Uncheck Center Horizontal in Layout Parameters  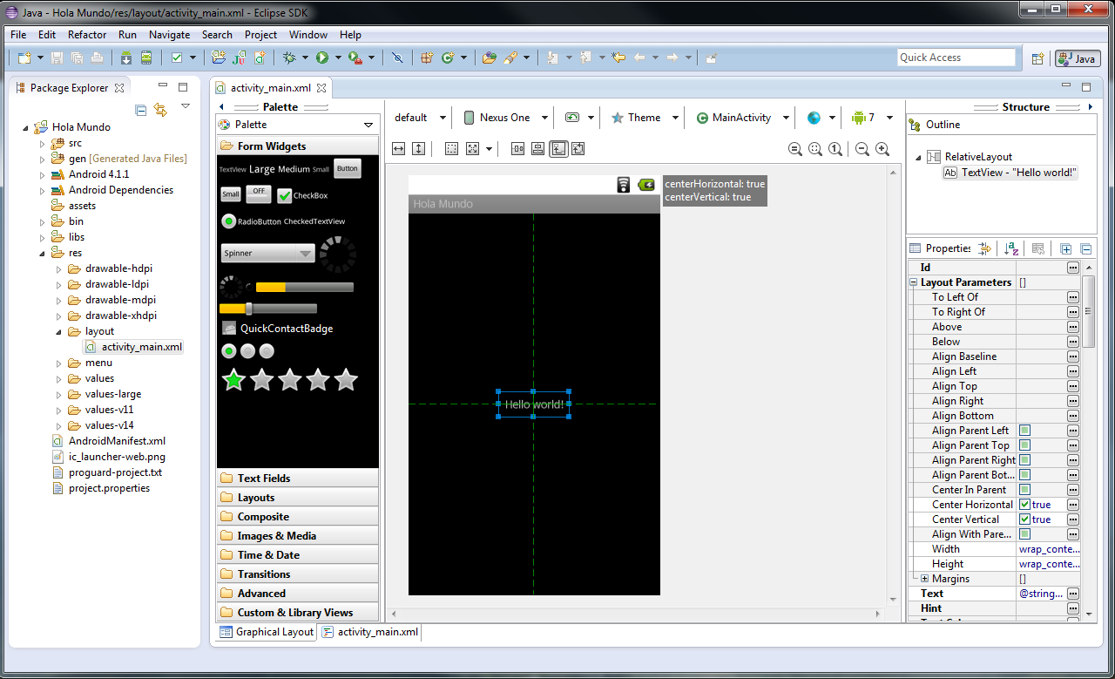tap(1026, 504)
